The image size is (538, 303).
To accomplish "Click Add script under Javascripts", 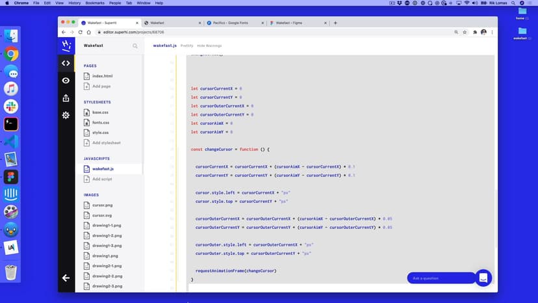I will [x=102, y=179].
